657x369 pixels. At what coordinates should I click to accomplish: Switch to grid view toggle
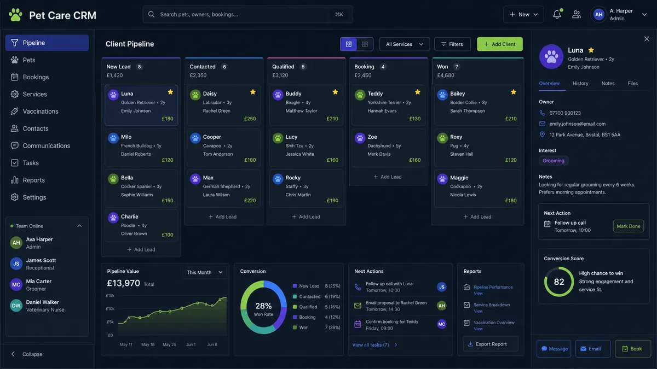(365, 44)
